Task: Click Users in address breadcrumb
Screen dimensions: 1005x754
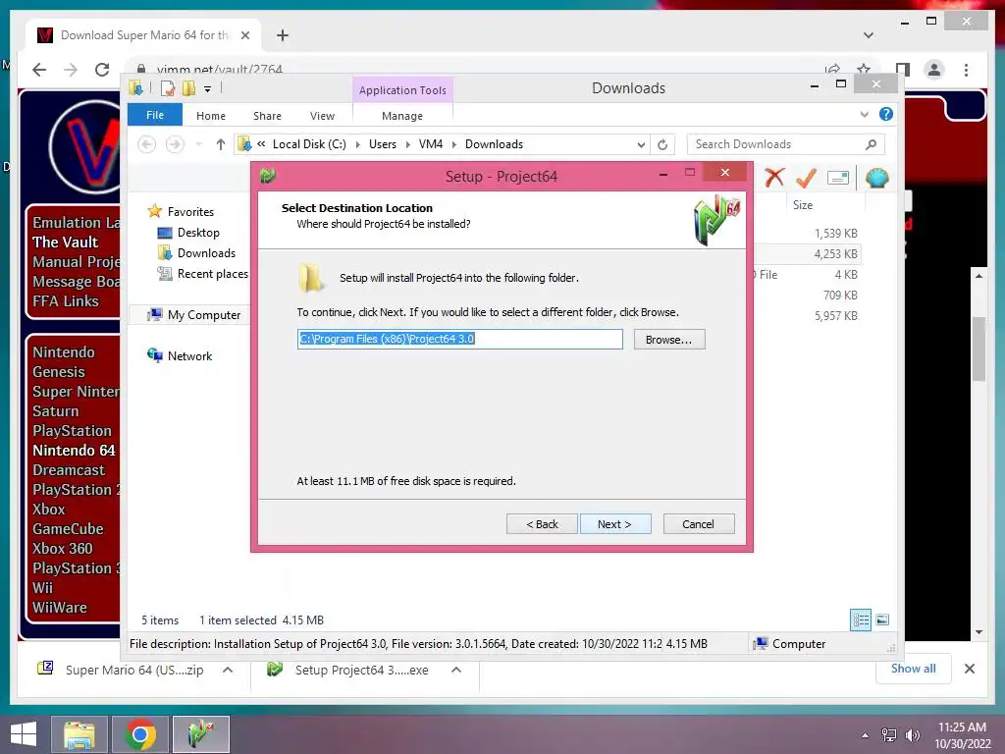Action: pyautogui.click(x=383, y=144)
